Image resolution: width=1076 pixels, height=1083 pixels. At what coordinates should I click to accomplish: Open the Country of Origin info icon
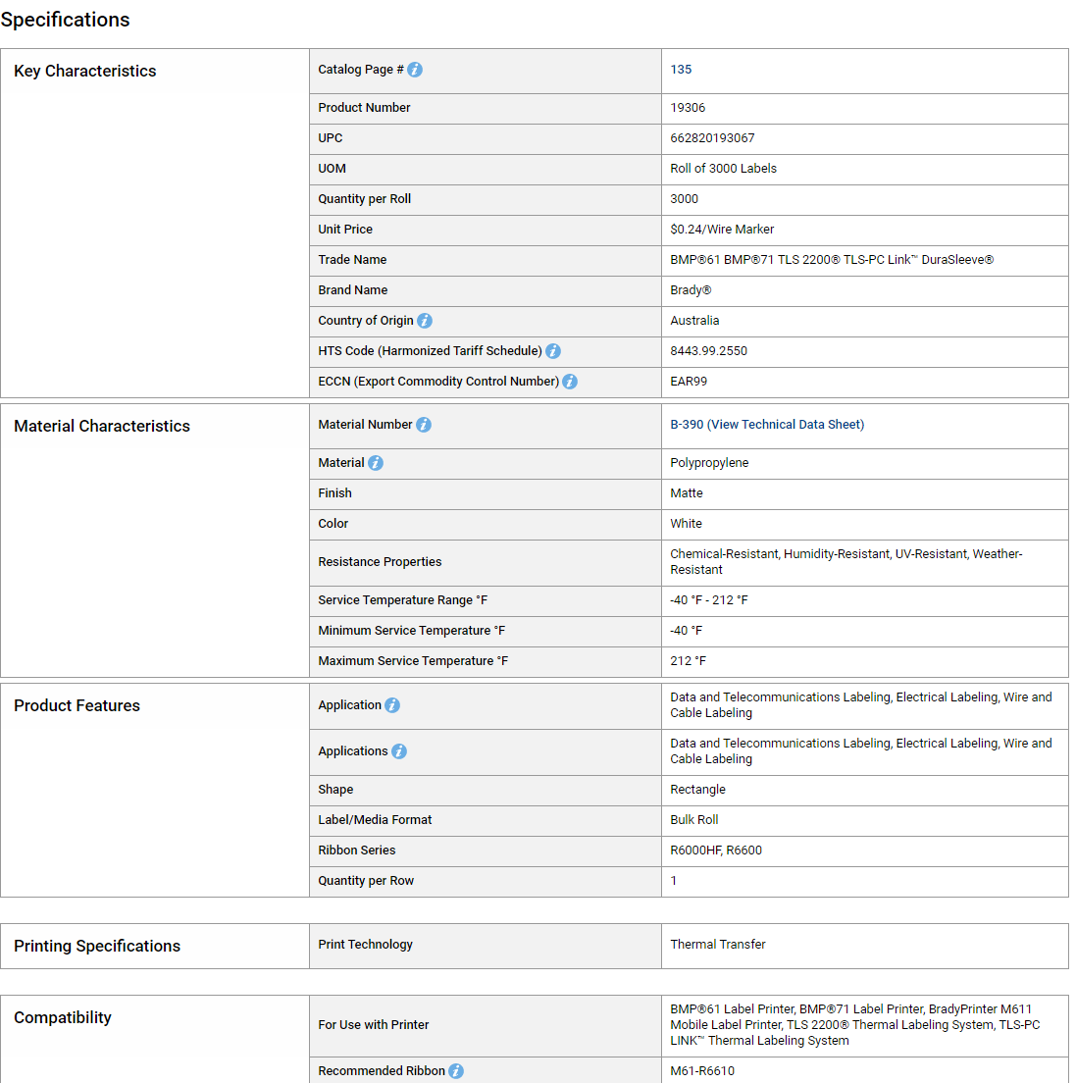click(425, 321)
